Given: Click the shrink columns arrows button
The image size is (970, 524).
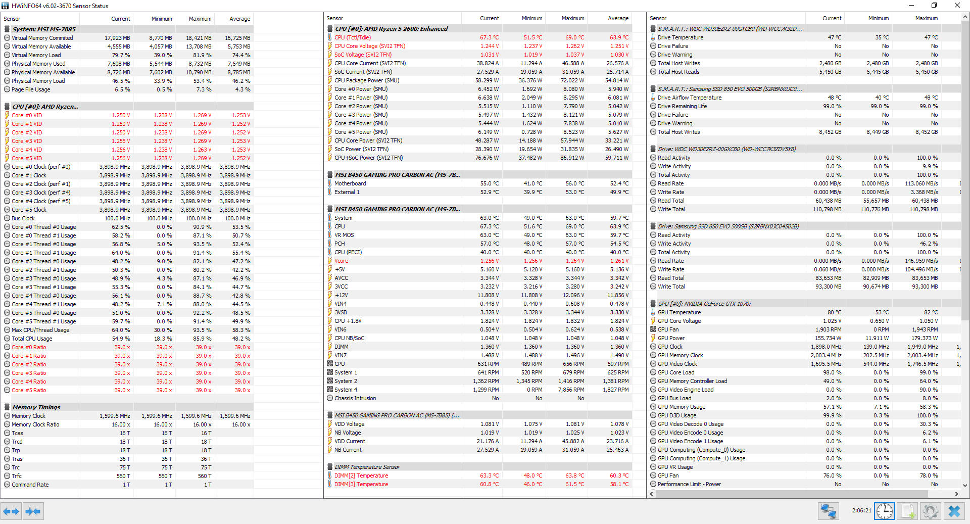Looking at the screenshot, I should (x=33, y=511).
